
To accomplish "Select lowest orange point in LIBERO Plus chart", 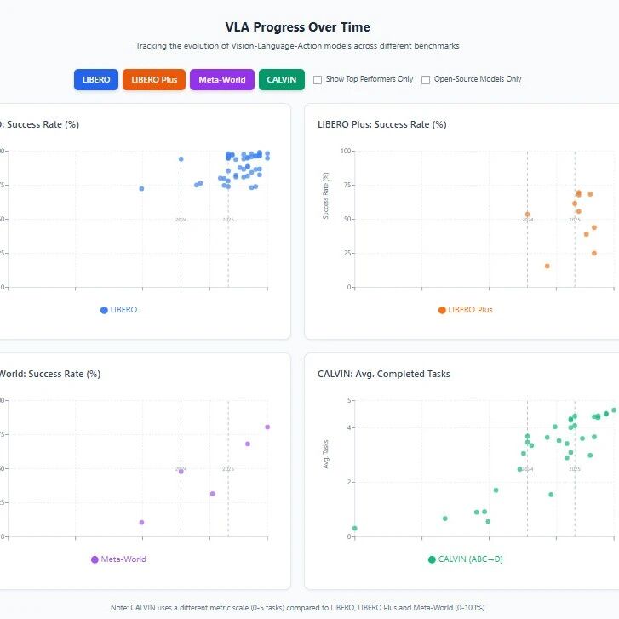I will pos(547,266).
